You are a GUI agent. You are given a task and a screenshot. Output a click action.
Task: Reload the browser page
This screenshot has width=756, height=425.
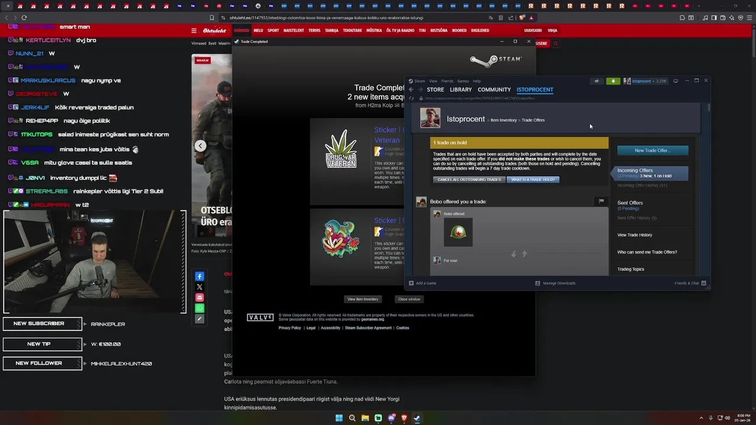click(24, 18)
